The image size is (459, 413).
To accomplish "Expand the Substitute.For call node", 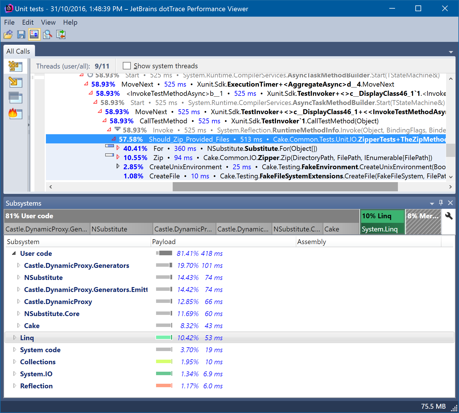I will (x=118, y=148).
